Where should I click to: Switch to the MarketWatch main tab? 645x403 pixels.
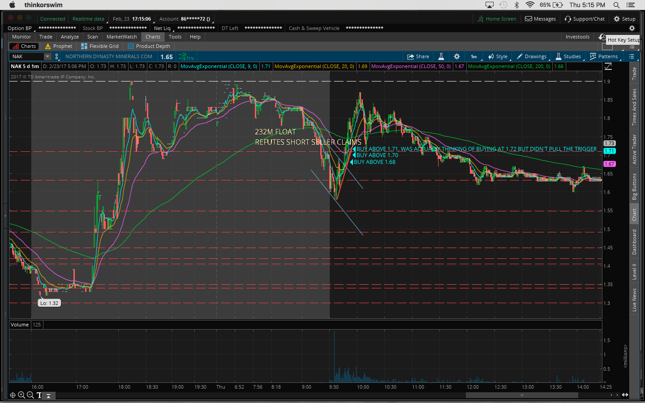pyautogui.click(x=122, y=37)
